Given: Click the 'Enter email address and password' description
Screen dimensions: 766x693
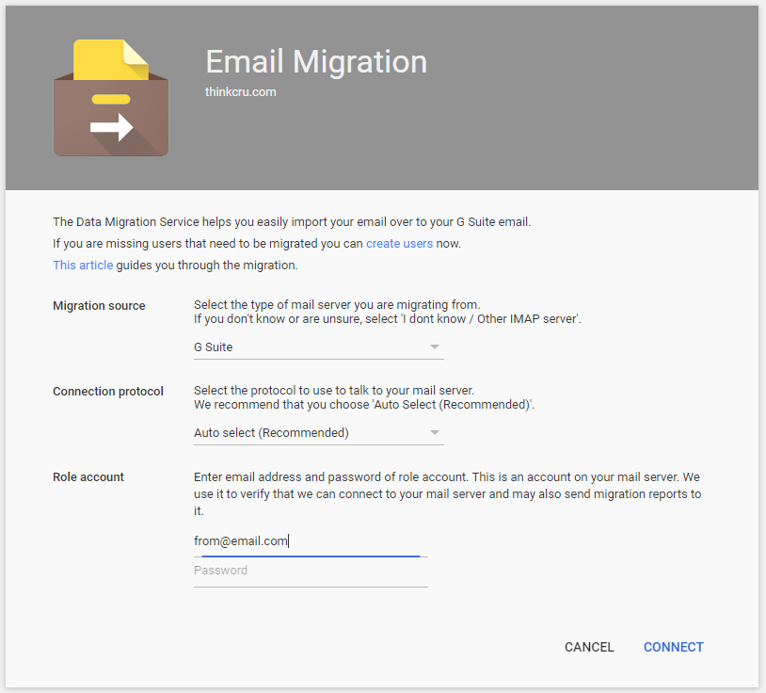Looking at the screenshot, I should (x=448, y=493).
